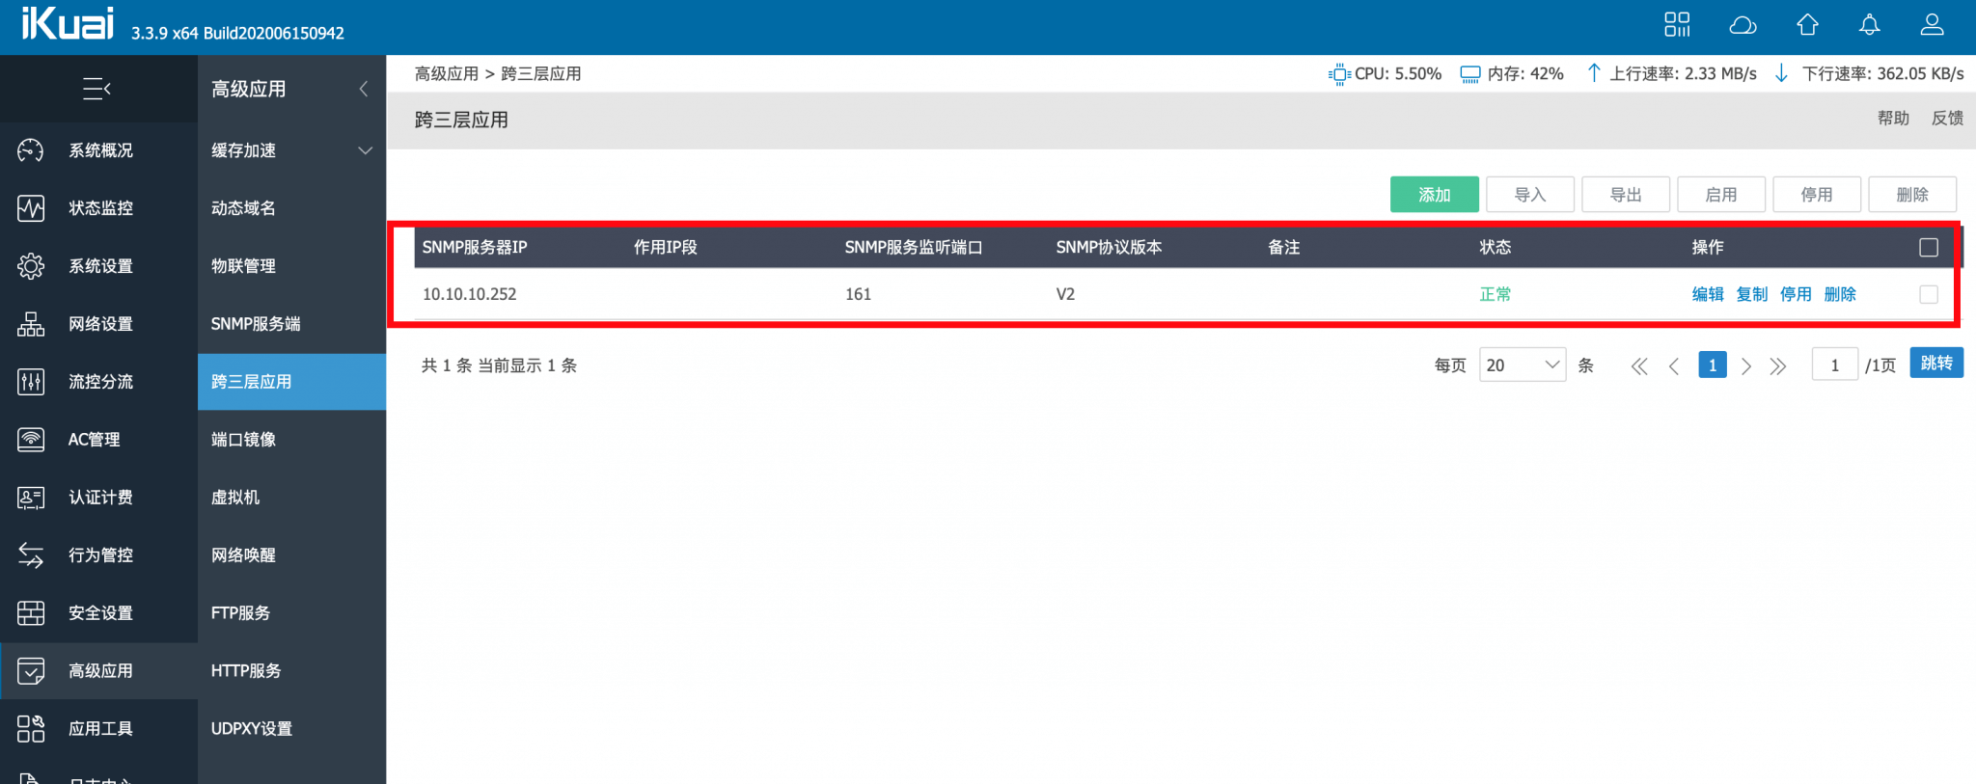The height and width of the screenshot is (784, 1976).
Task: Click 编辑 link for the SNMP entry
Action: 1707,294
